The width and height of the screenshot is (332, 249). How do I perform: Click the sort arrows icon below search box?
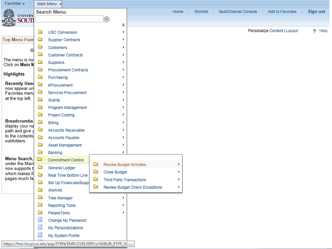(123, 25)
